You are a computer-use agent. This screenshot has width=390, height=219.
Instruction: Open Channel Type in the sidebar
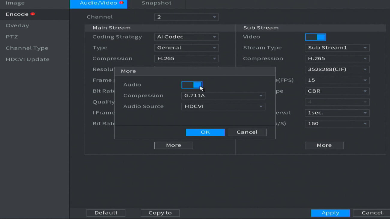27,48
